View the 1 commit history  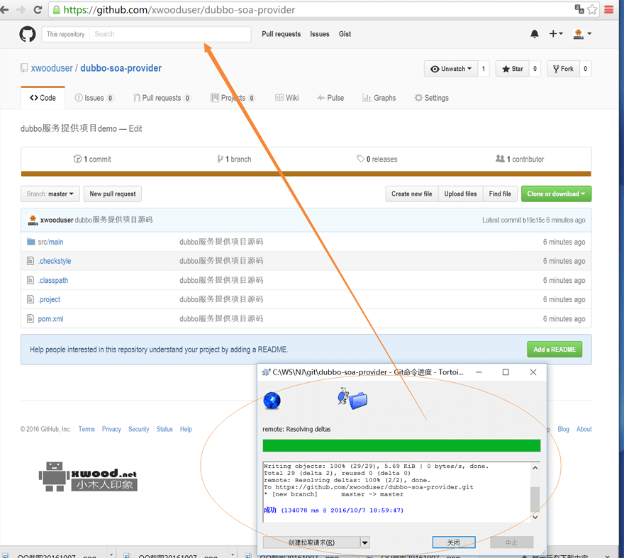point(92,160)
